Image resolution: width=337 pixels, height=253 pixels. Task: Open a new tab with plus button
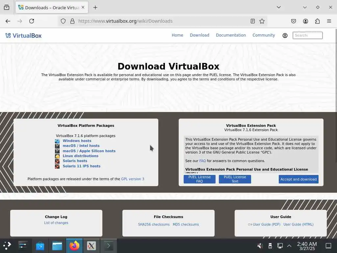tap(95, 8)
